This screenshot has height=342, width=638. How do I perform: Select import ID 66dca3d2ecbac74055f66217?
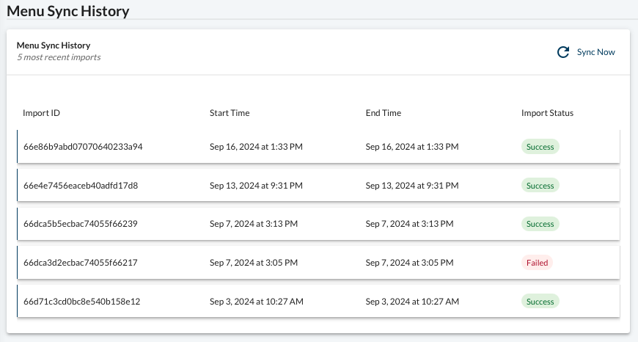81,263
